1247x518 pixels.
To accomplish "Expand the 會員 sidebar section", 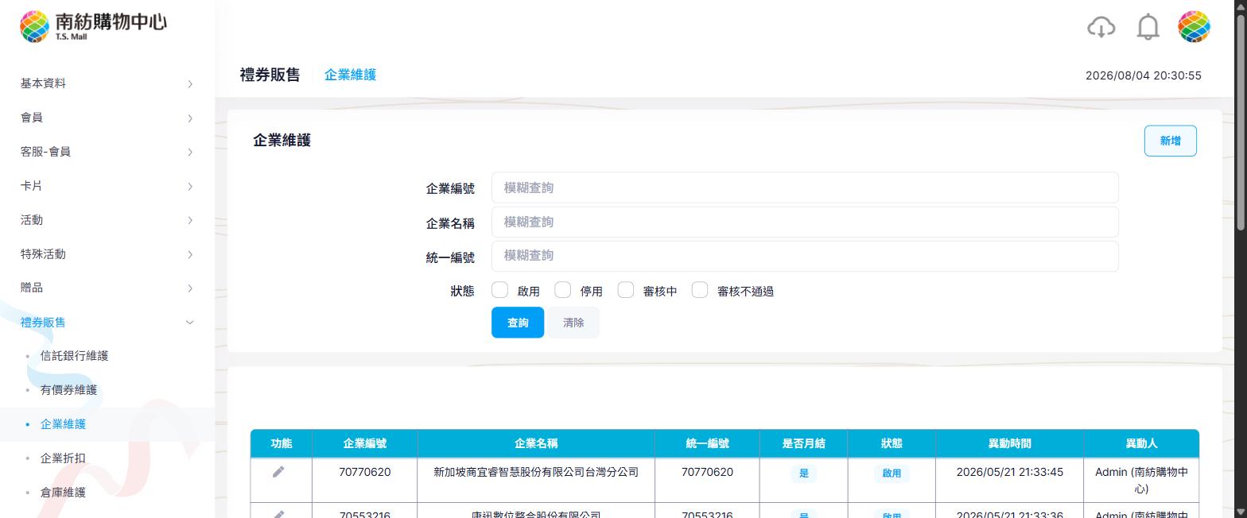I will (107, 118).
